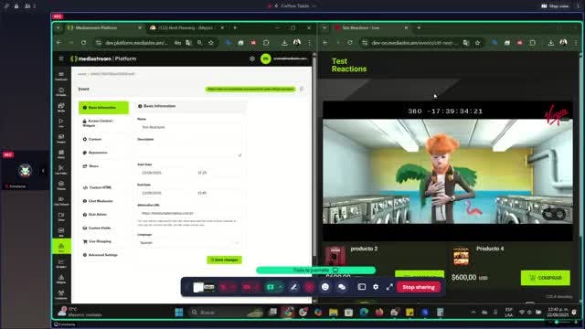Open File Explorer from the taskbar

point(333,313)
